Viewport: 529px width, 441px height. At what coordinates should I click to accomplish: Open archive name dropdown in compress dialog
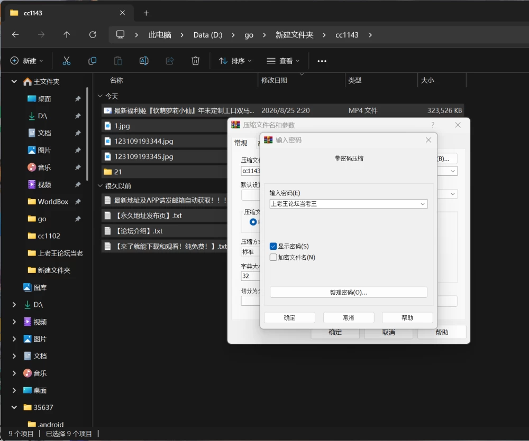453,171
